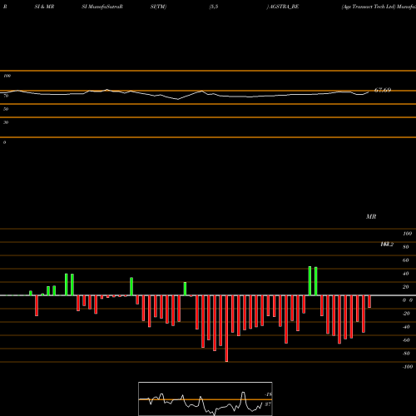Image resolution: width=416 pixels, height=416 pixels.
Task: Click the MR axis -20 label
Action: tap(406, 314)
